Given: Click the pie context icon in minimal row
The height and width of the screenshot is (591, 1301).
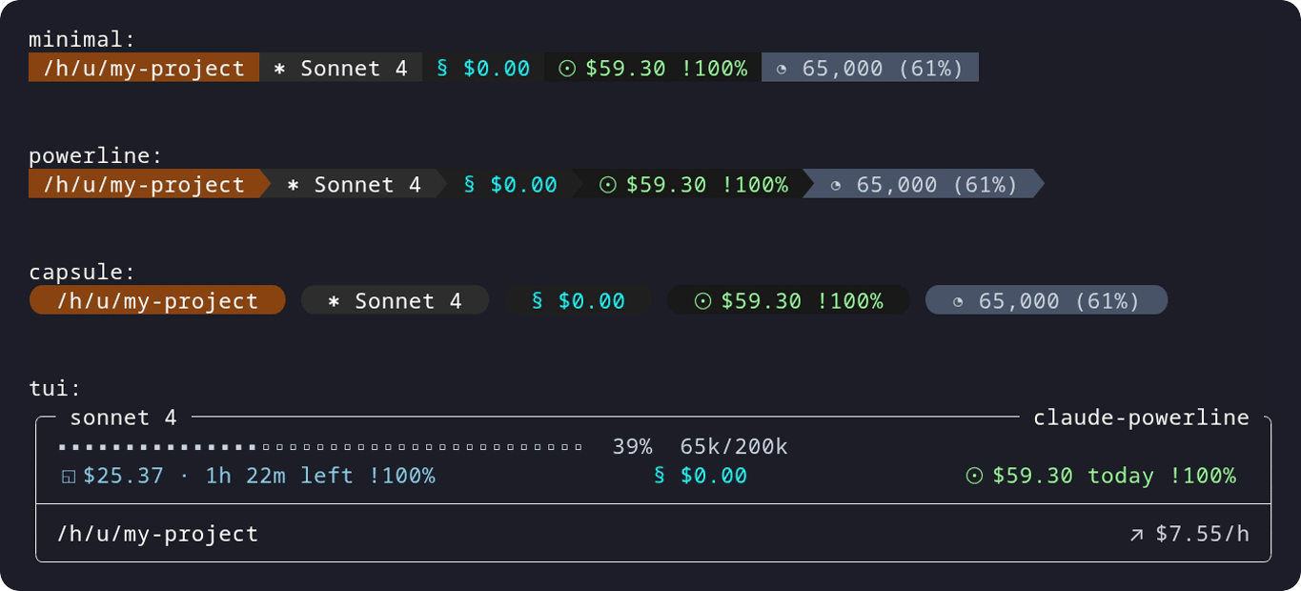Looking at the screenshot, I should tap(782, 70).
